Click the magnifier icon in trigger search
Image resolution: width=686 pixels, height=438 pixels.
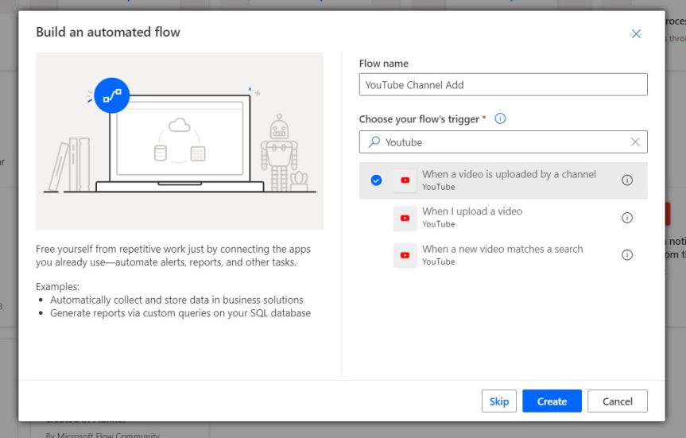[x=374, y=142]
